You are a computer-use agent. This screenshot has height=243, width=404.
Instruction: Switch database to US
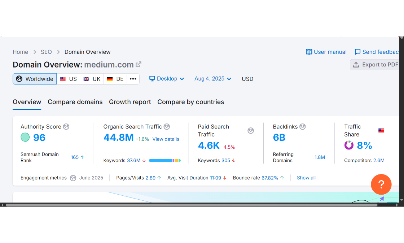(x=68, y=79)
